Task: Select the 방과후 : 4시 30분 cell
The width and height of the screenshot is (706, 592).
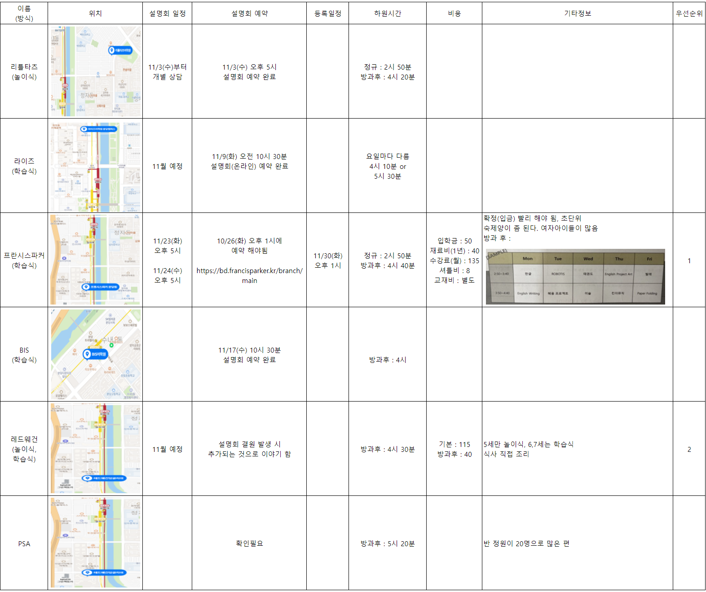Action: tap(388, 449)
